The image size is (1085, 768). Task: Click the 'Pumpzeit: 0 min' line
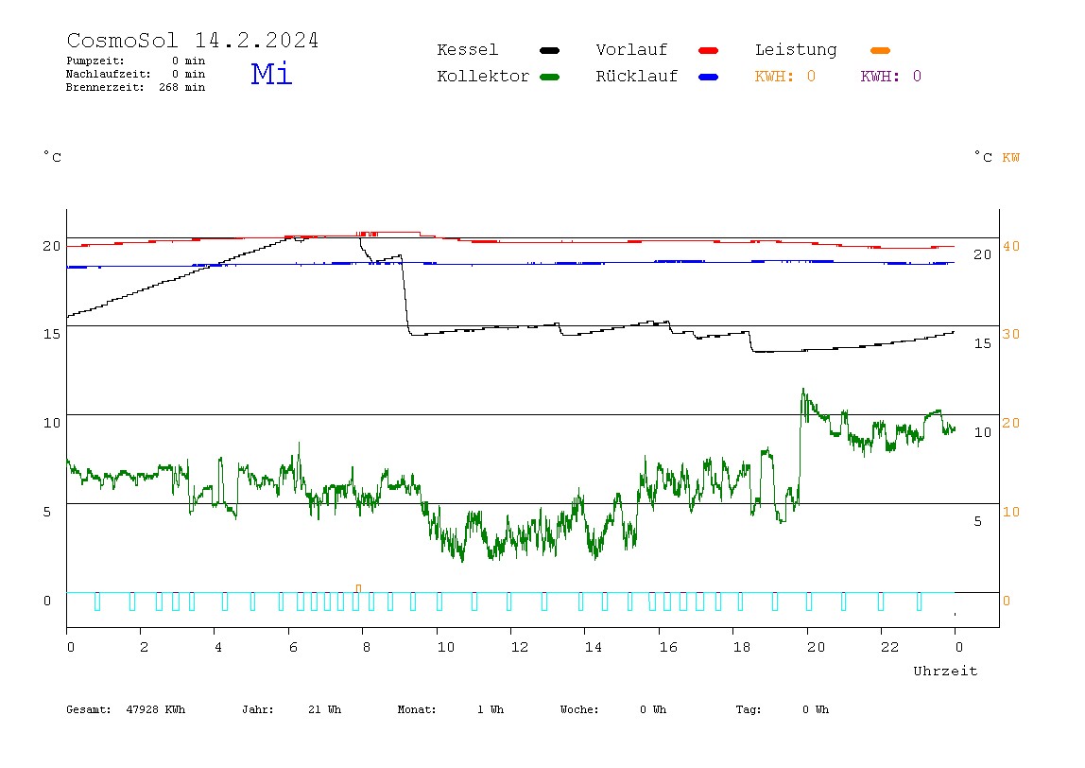click(x=136, y=61)
